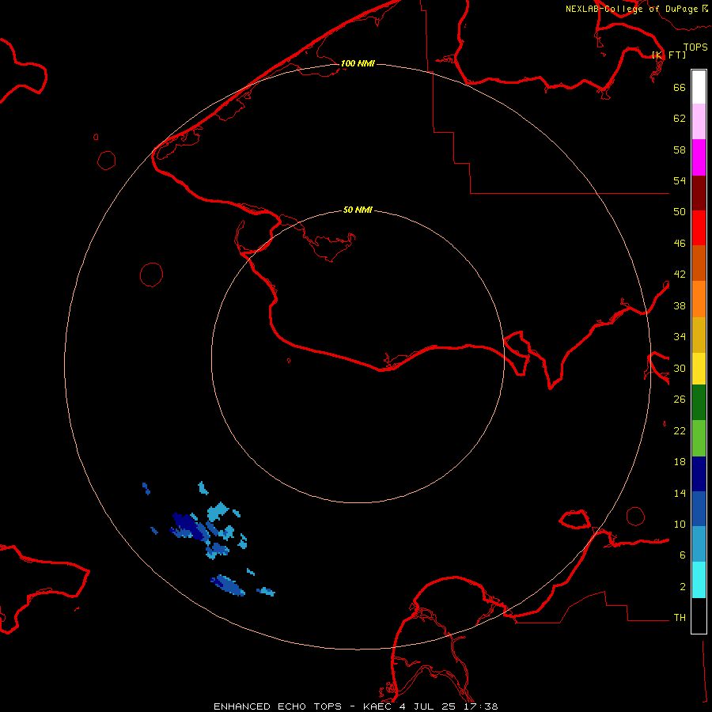Click the "38" scale label
Screen dimensions: 712x712
[680, 306]
